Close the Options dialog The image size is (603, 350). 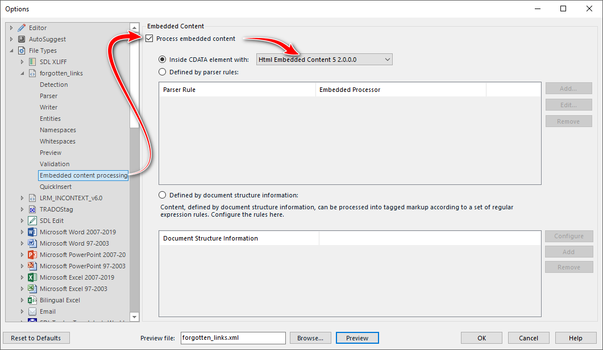[x=589, y=9]
